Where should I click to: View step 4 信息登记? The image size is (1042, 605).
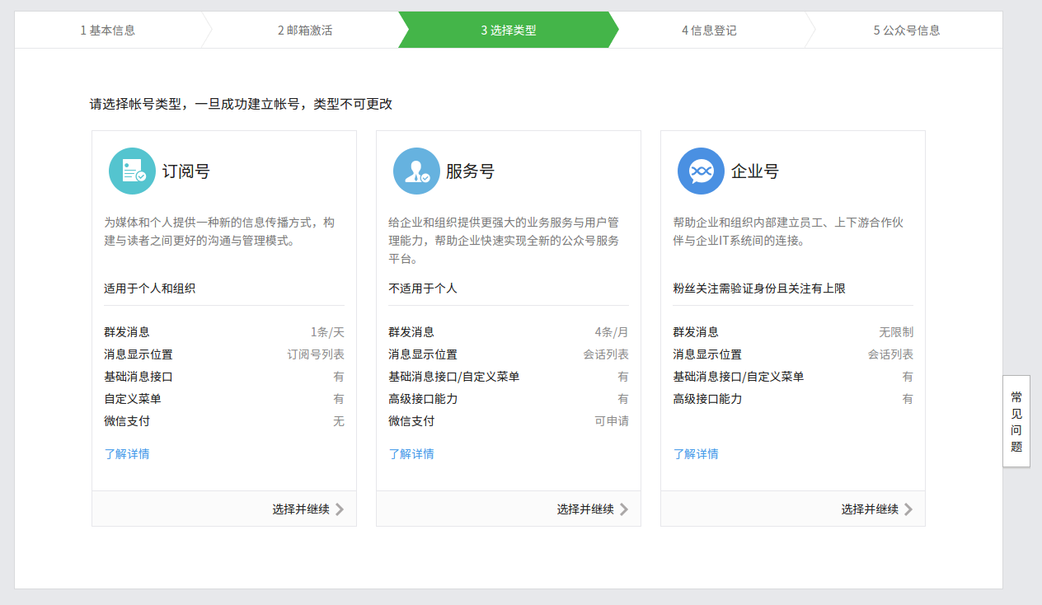708,30
